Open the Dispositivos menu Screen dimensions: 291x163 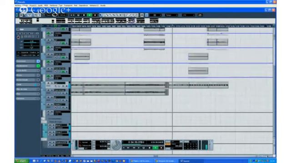(x=83, y=5)
